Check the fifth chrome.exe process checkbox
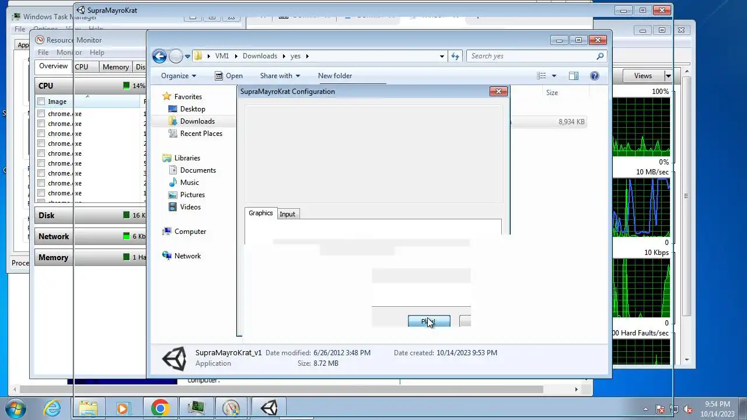 point(41,153)
